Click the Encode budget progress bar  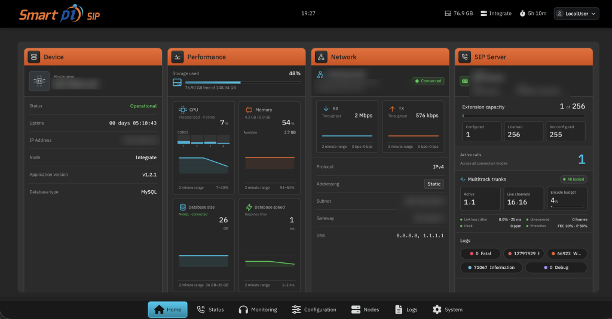coord(567,206)
